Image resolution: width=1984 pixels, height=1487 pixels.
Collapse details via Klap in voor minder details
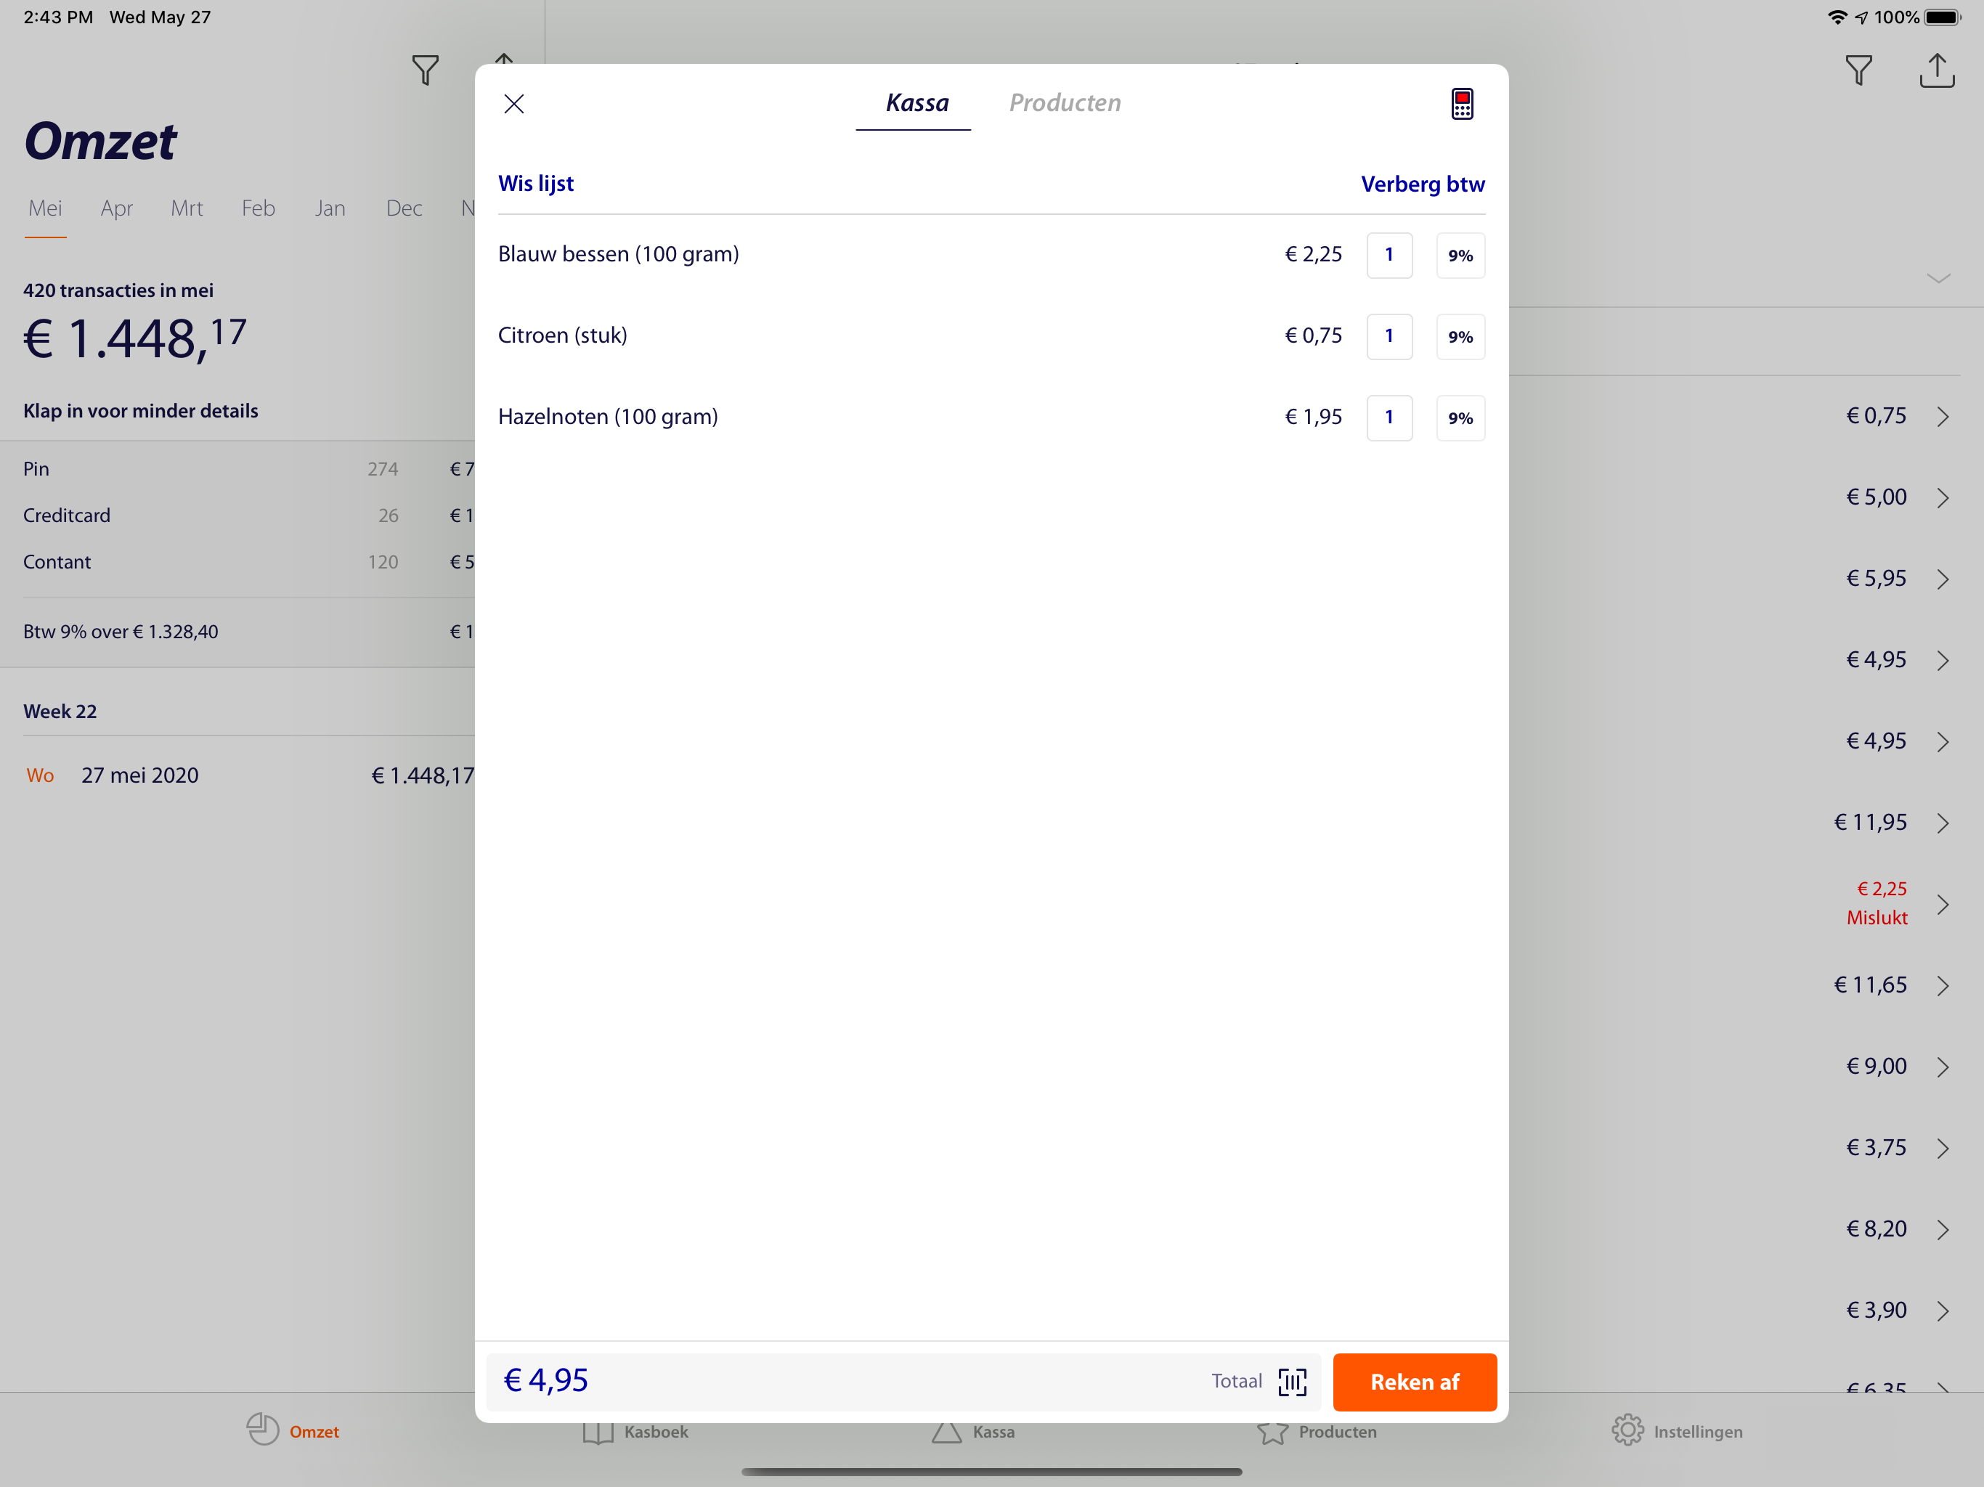(141, 411)
